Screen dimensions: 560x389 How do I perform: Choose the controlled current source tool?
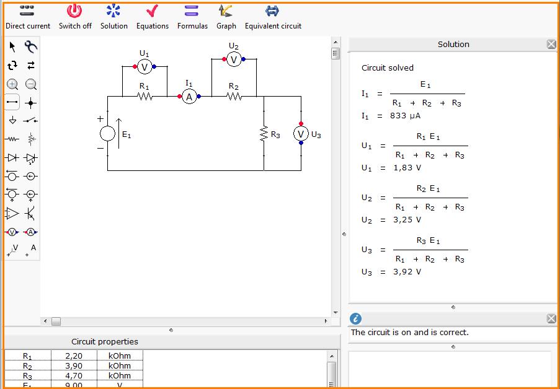(x=31, y=194)
